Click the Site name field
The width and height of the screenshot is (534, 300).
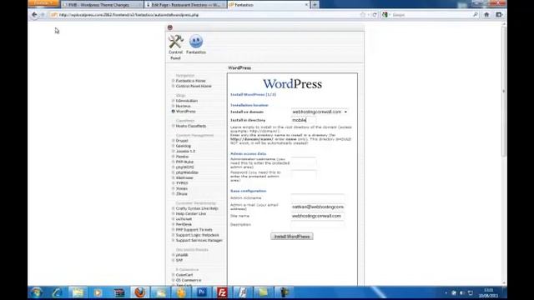click(317, 216)
